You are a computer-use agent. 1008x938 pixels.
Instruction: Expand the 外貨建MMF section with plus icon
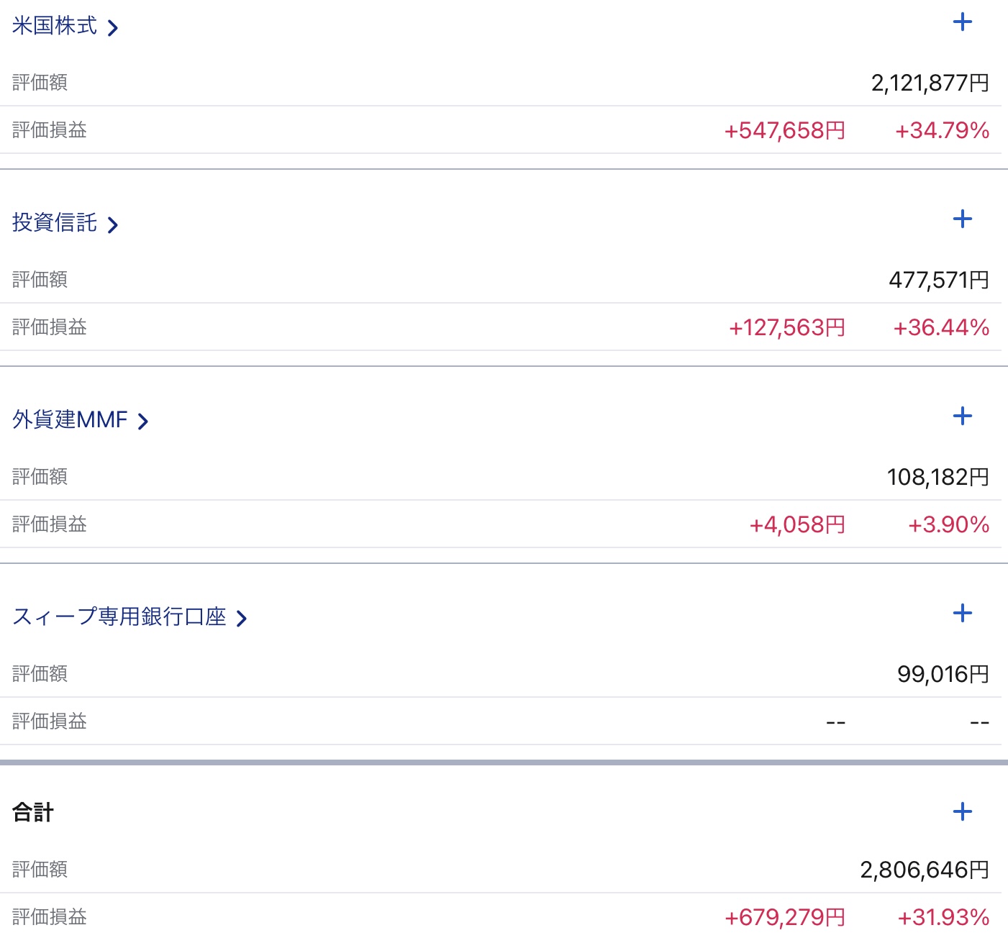point(962,416)
